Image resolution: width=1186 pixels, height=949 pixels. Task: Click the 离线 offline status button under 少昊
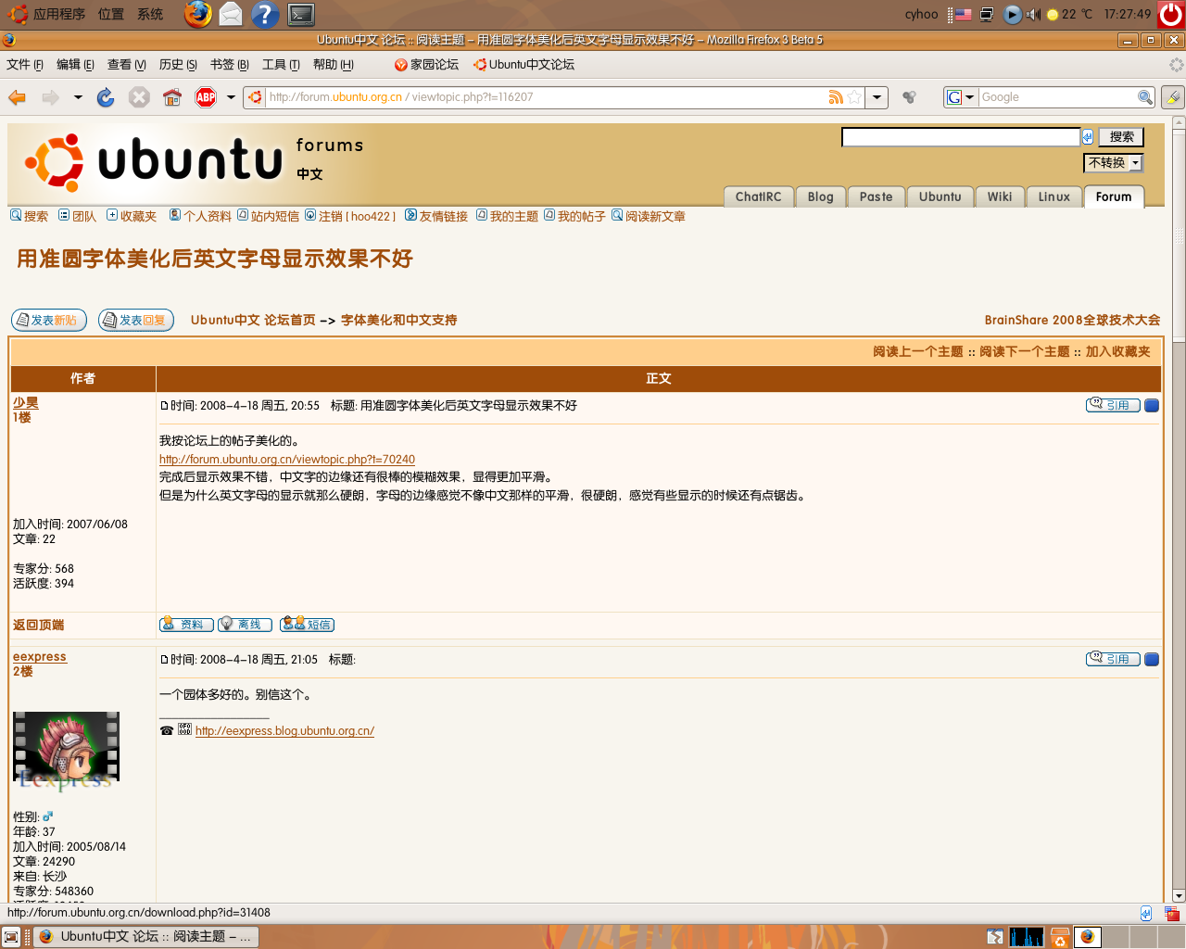tap(245, 625)
